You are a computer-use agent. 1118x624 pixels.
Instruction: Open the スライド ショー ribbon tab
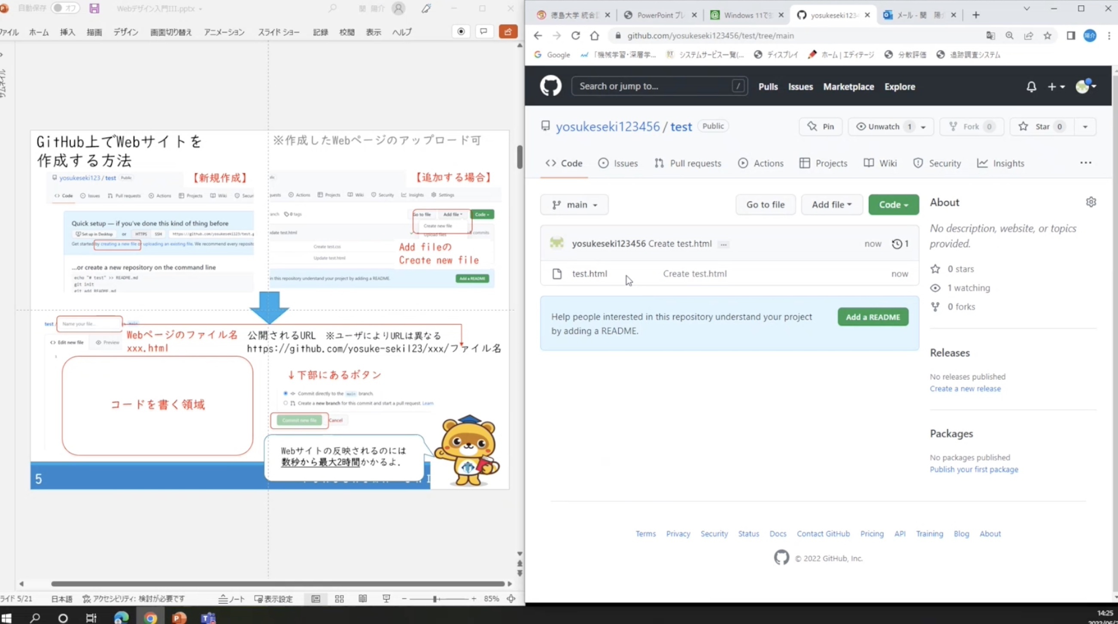pyautogui.click(x=279, y=32)
